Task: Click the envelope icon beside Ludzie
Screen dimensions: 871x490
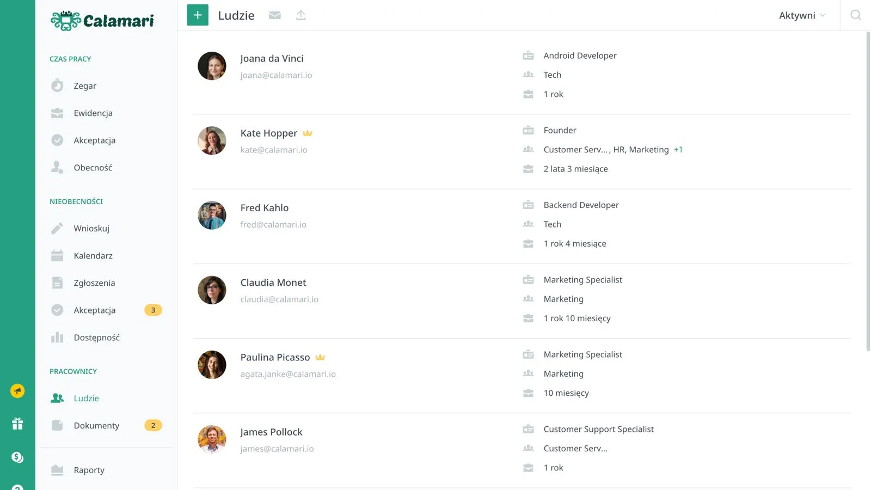Action: (x=275, y=15)
